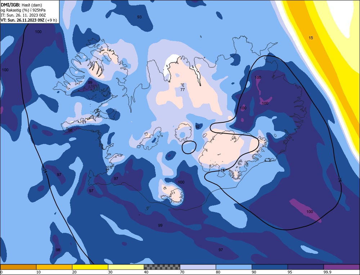
Task: Click the "74" contour height label
Action: 45,171
